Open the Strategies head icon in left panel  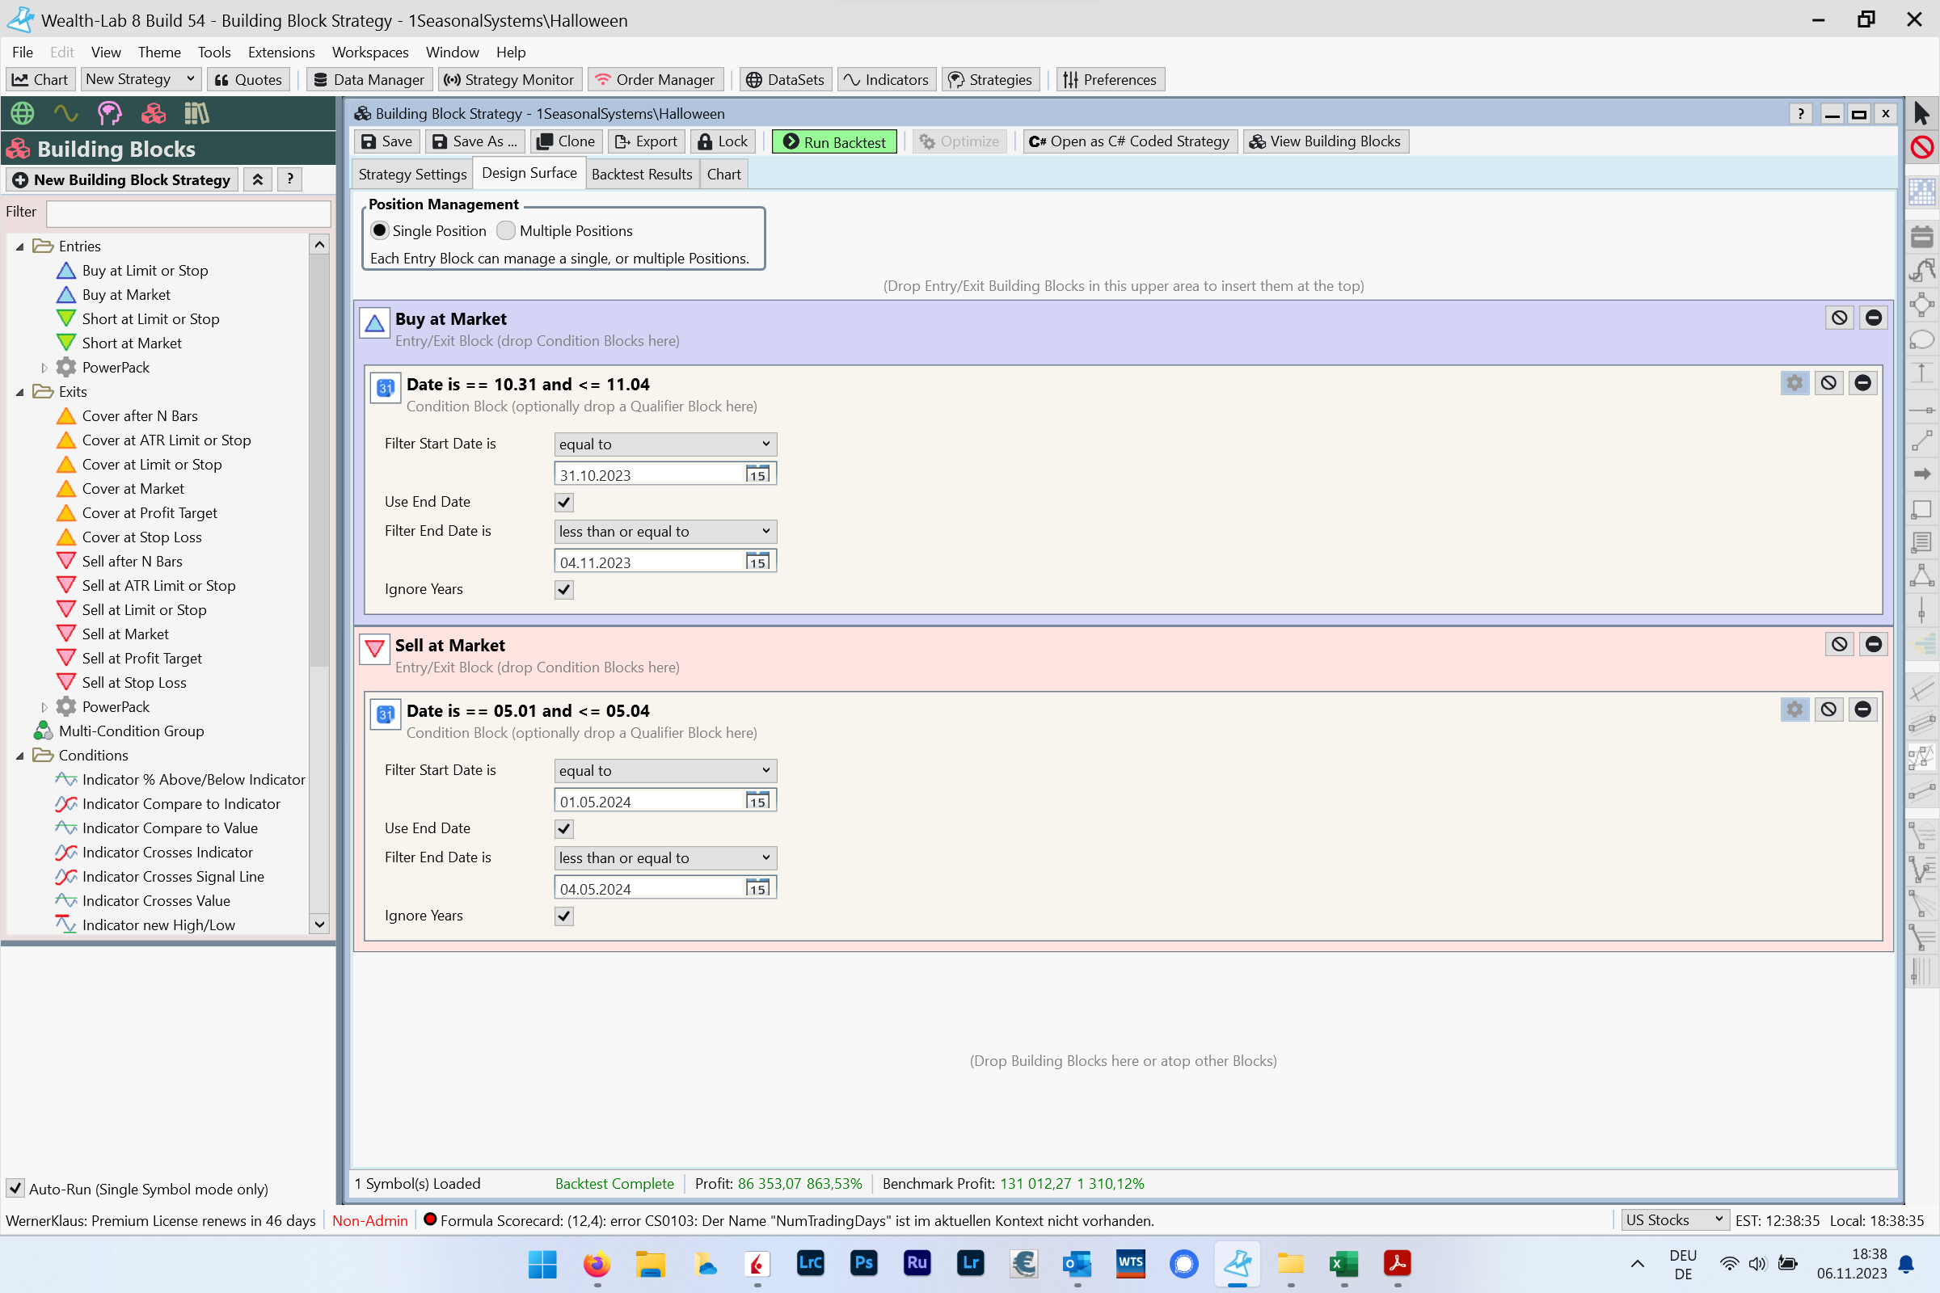tap(110, 113)
